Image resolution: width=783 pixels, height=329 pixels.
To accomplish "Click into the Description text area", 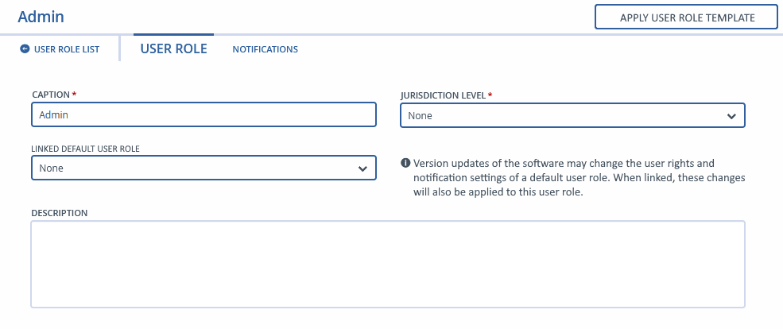I will click(x=388, y=264).
